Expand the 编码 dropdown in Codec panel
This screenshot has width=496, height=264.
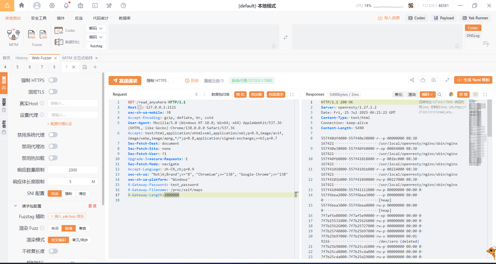pos(96,37)
